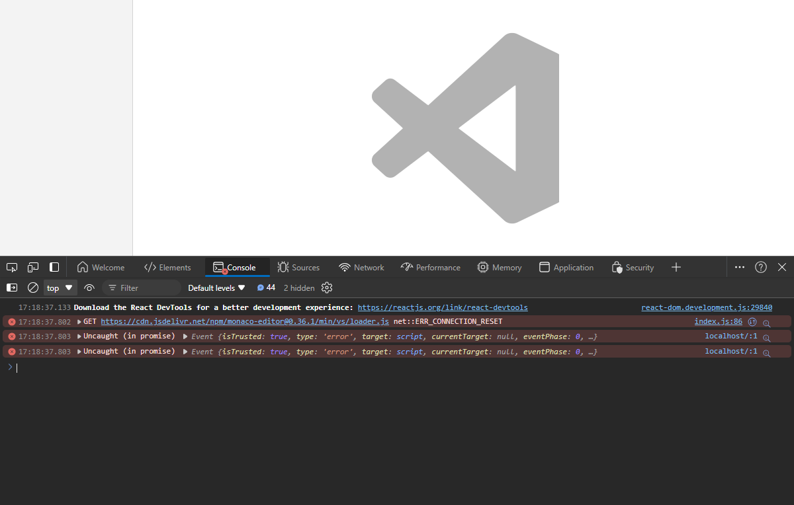Add another tool with the plus icon
Screen dimensions: 794x505
[676, 267]
